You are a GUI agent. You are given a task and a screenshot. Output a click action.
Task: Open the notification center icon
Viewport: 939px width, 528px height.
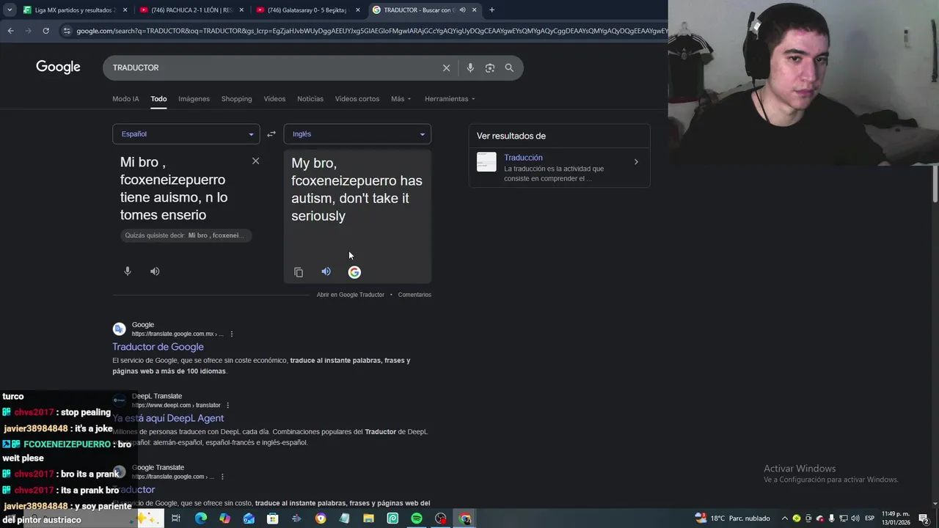click(924, 518)
